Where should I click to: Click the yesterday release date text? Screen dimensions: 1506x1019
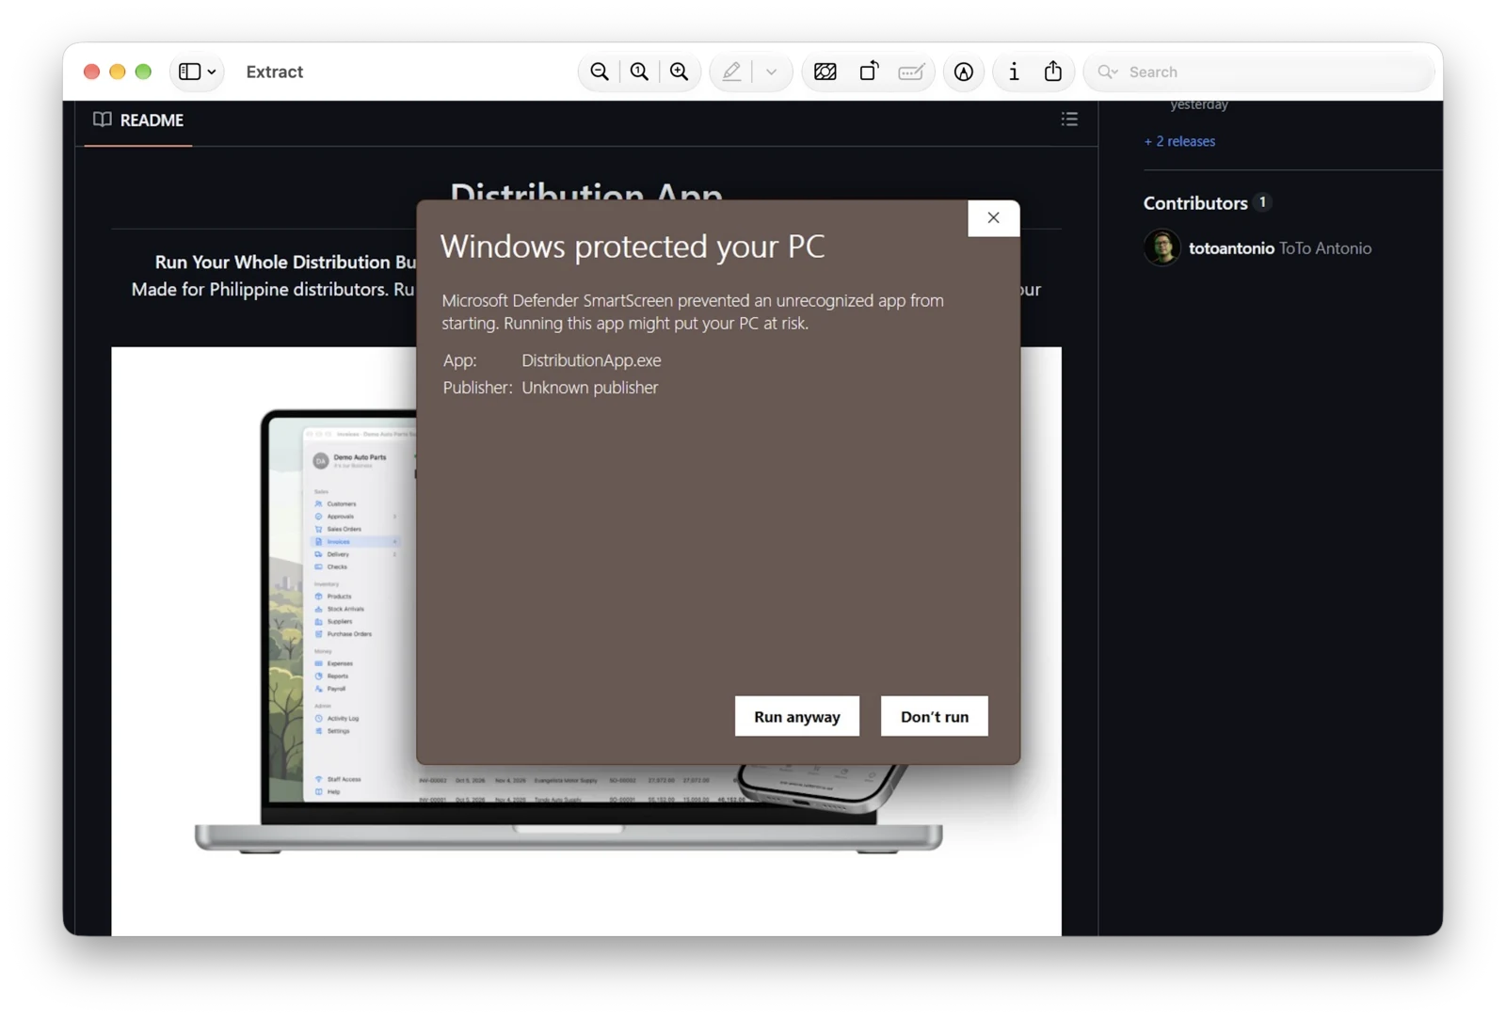click(x=1199, y=104)
